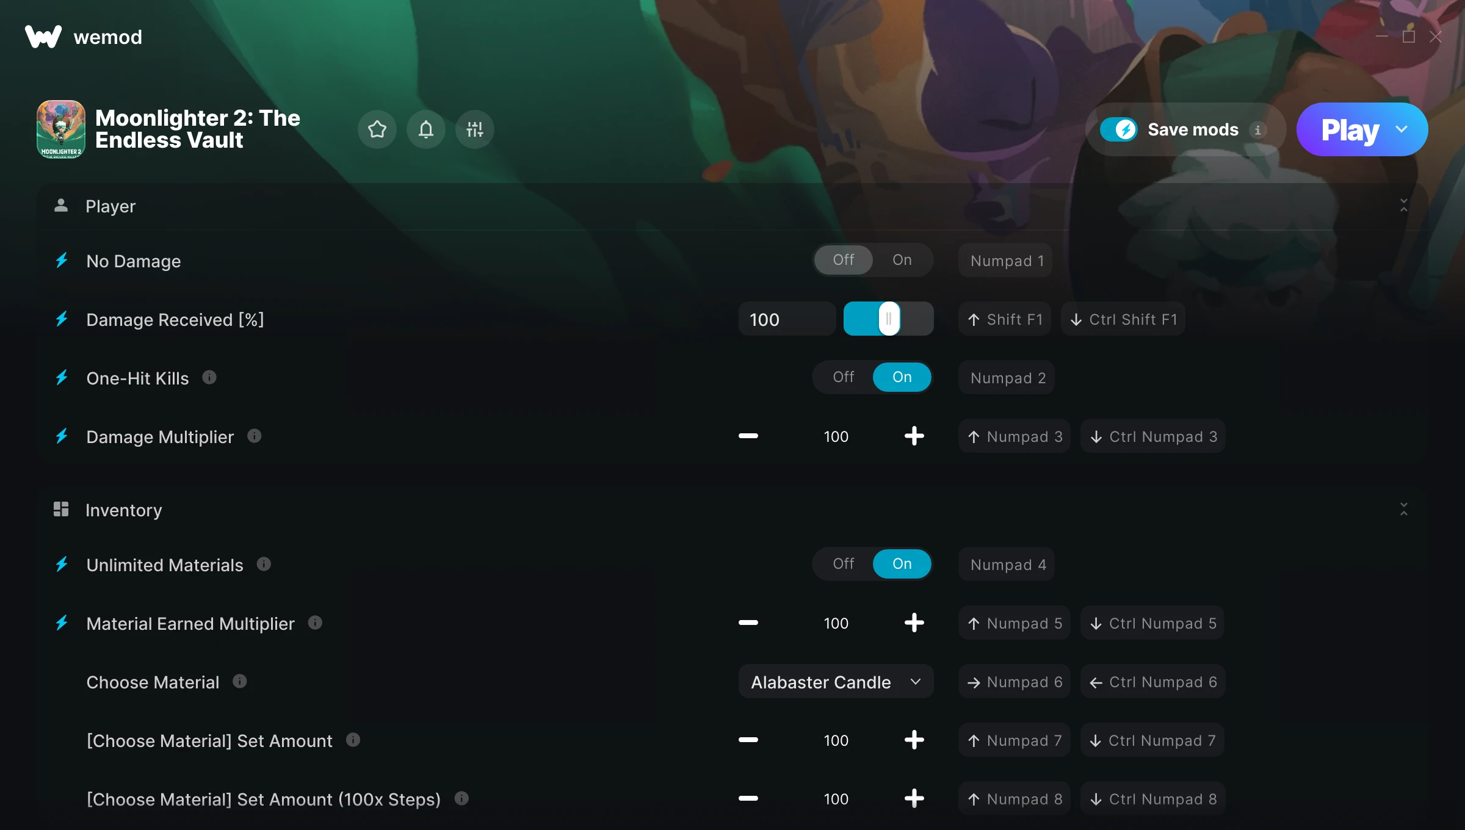Disable the Save mods switch
This screenshot has width=1465, height=830.
pyautogui.click(x=1119, y=129)
